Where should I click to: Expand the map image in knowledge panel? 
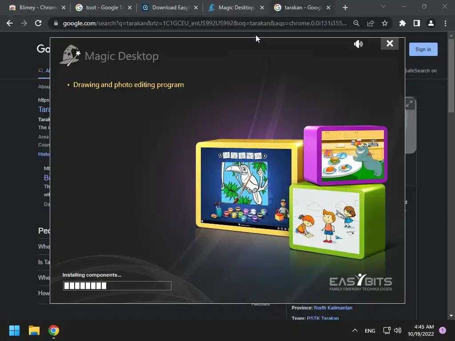tap(409, 103)
